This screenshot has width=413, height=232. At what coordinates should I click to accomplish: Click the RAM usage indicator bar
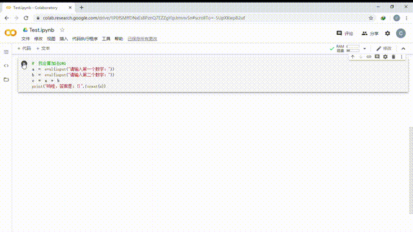[353, 46]
